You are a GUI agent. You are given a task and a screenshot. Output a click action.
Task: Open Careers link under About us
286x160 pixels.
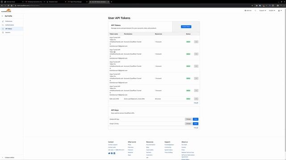point(184,147)
